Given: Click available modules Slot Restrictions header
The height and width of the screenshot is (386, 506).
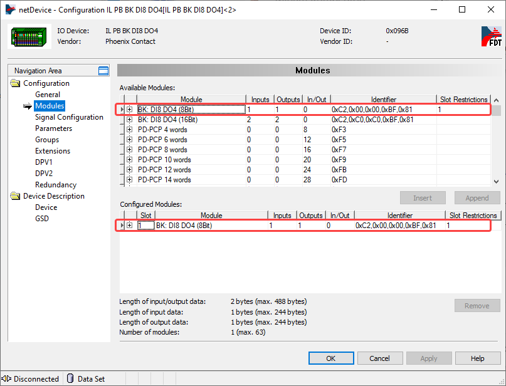Looking at the screenshot, I should (x=463, y=100).
